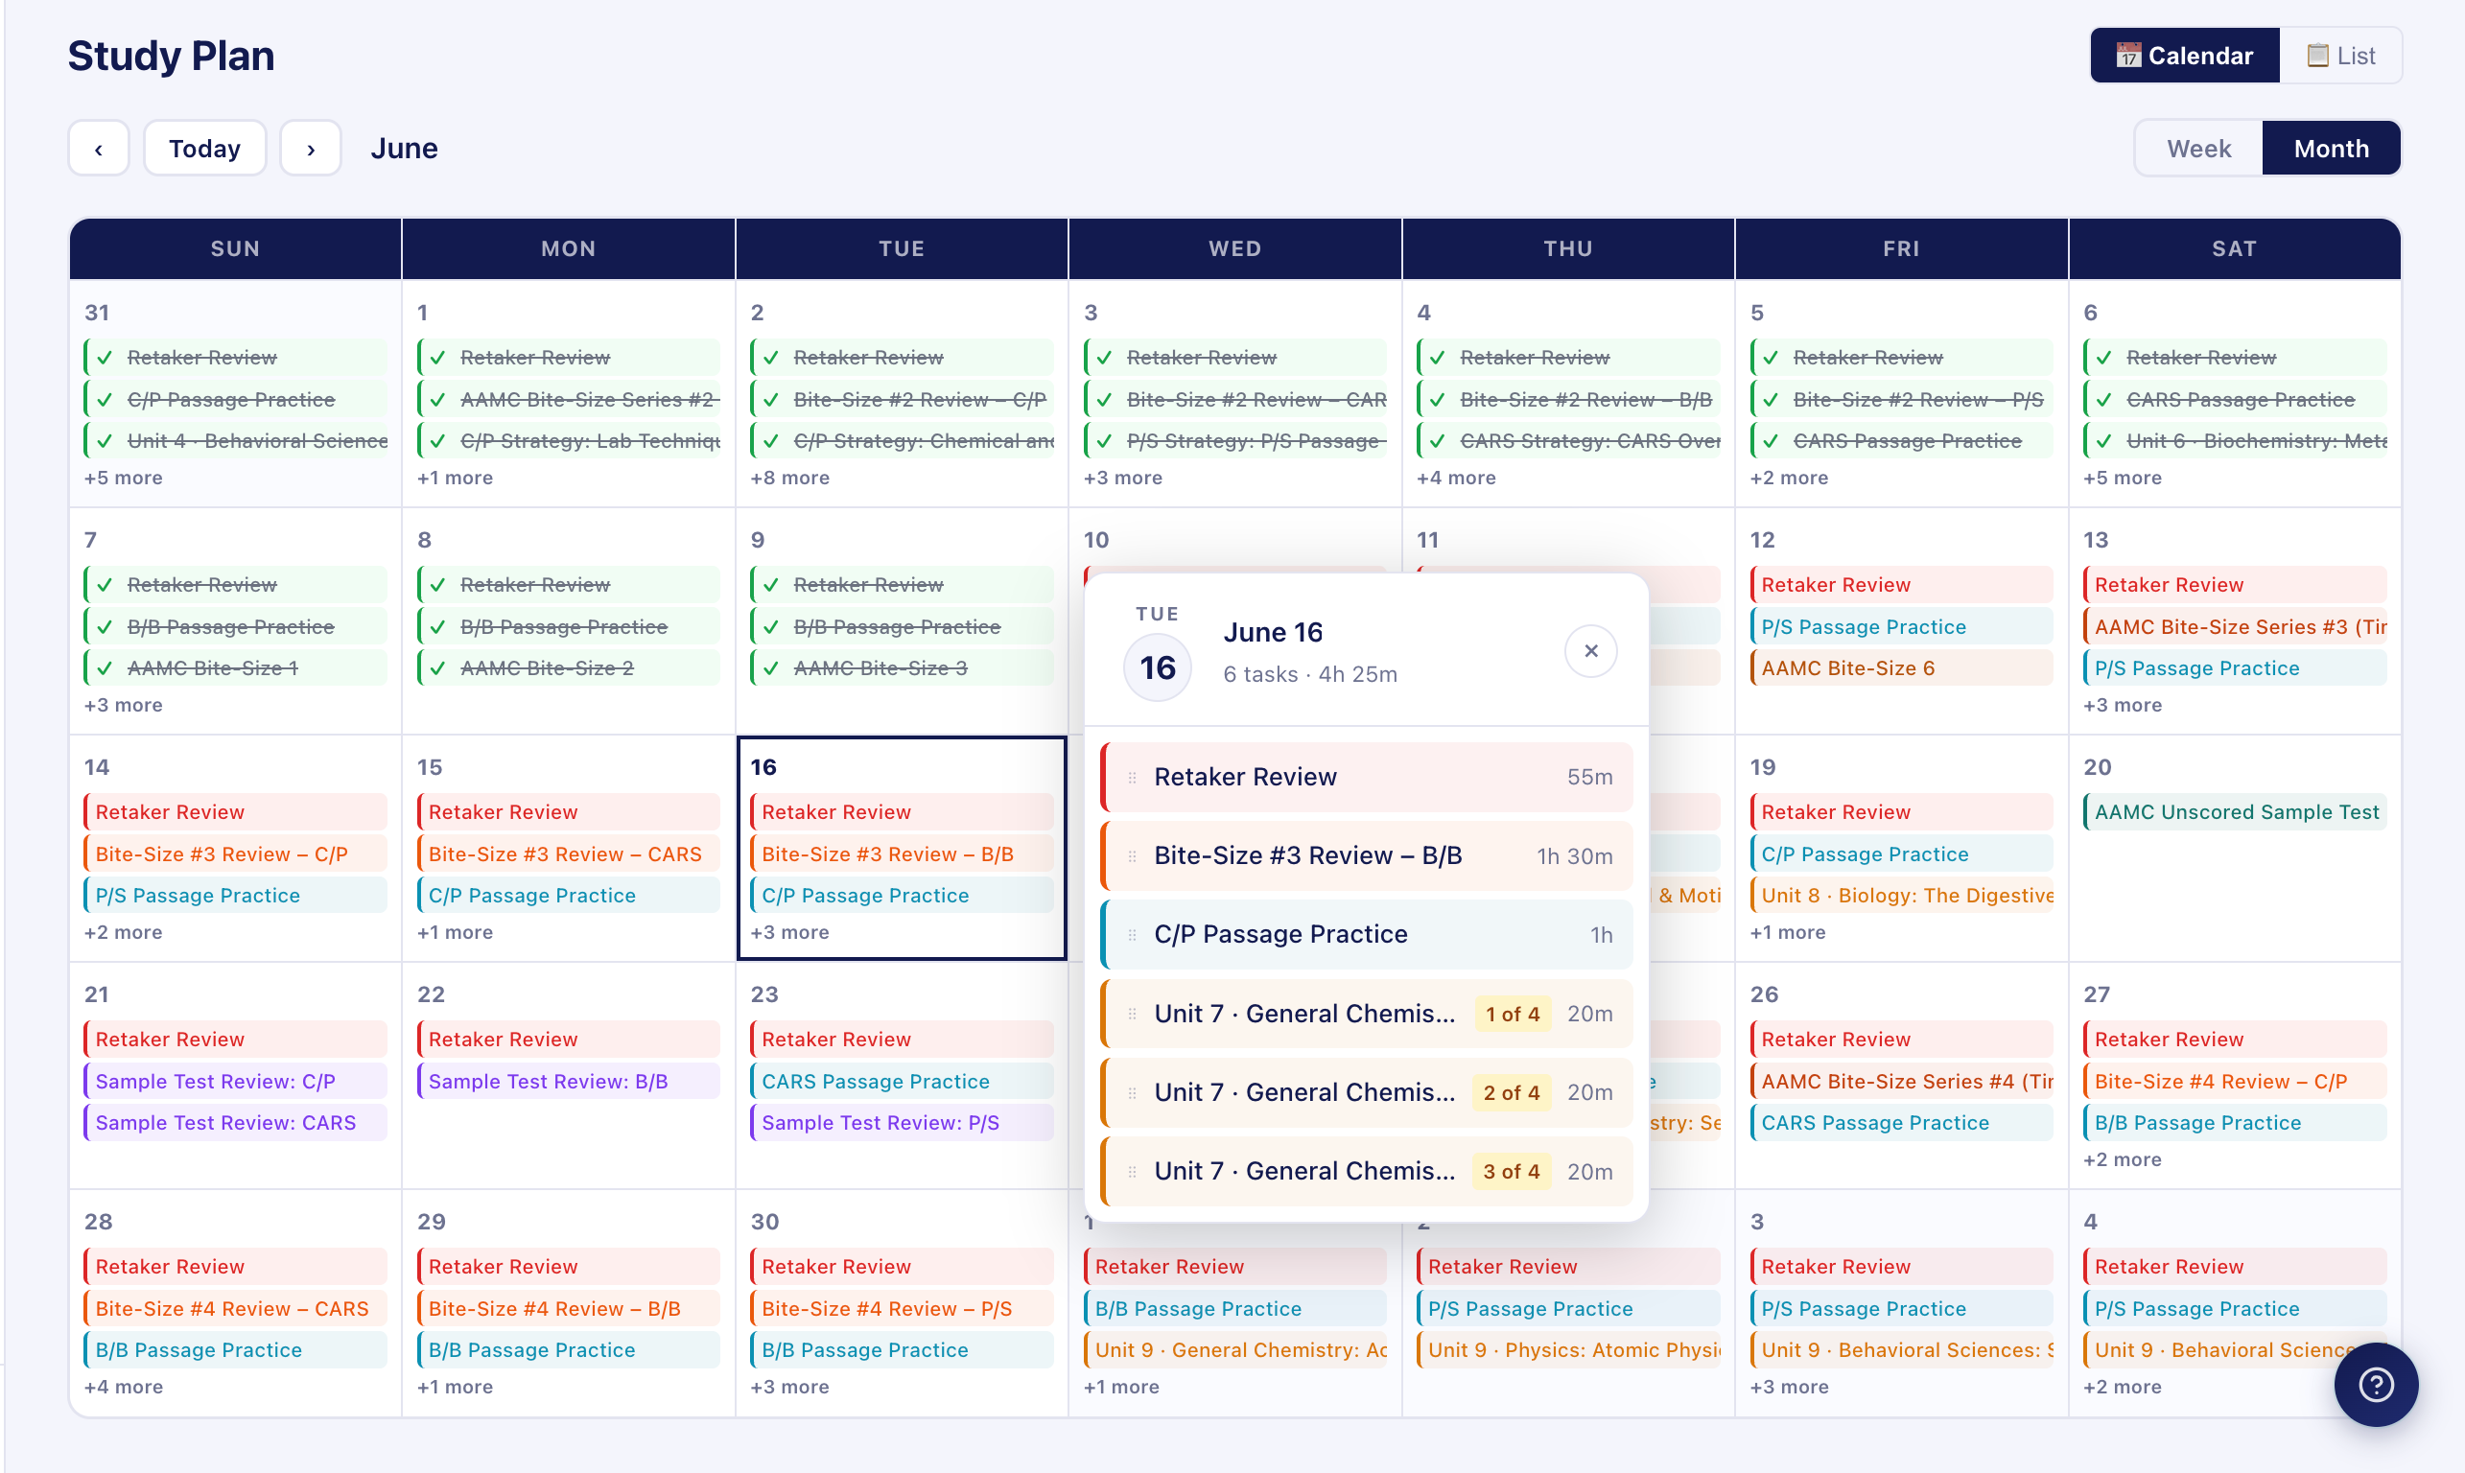Open AAMC Unscored Sample Test on June 20
This screenshot has width=2465, height=1473.
tap(2235, 812)
